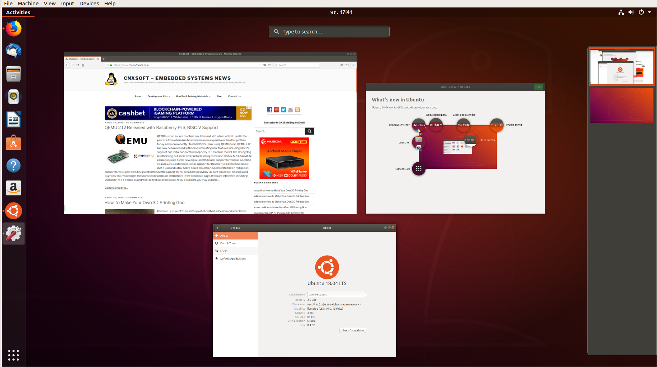
Task: Open VirtualBox View menu
Action: pos(50,4)
